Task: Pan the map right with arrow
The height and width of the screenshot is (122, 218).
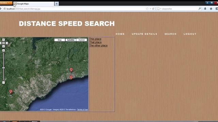Action: 7,43
